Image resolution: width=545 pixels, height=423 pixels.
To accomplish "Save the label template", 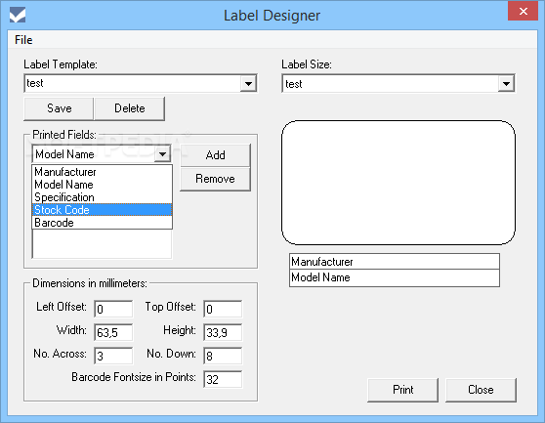I will tap(59, 108).
